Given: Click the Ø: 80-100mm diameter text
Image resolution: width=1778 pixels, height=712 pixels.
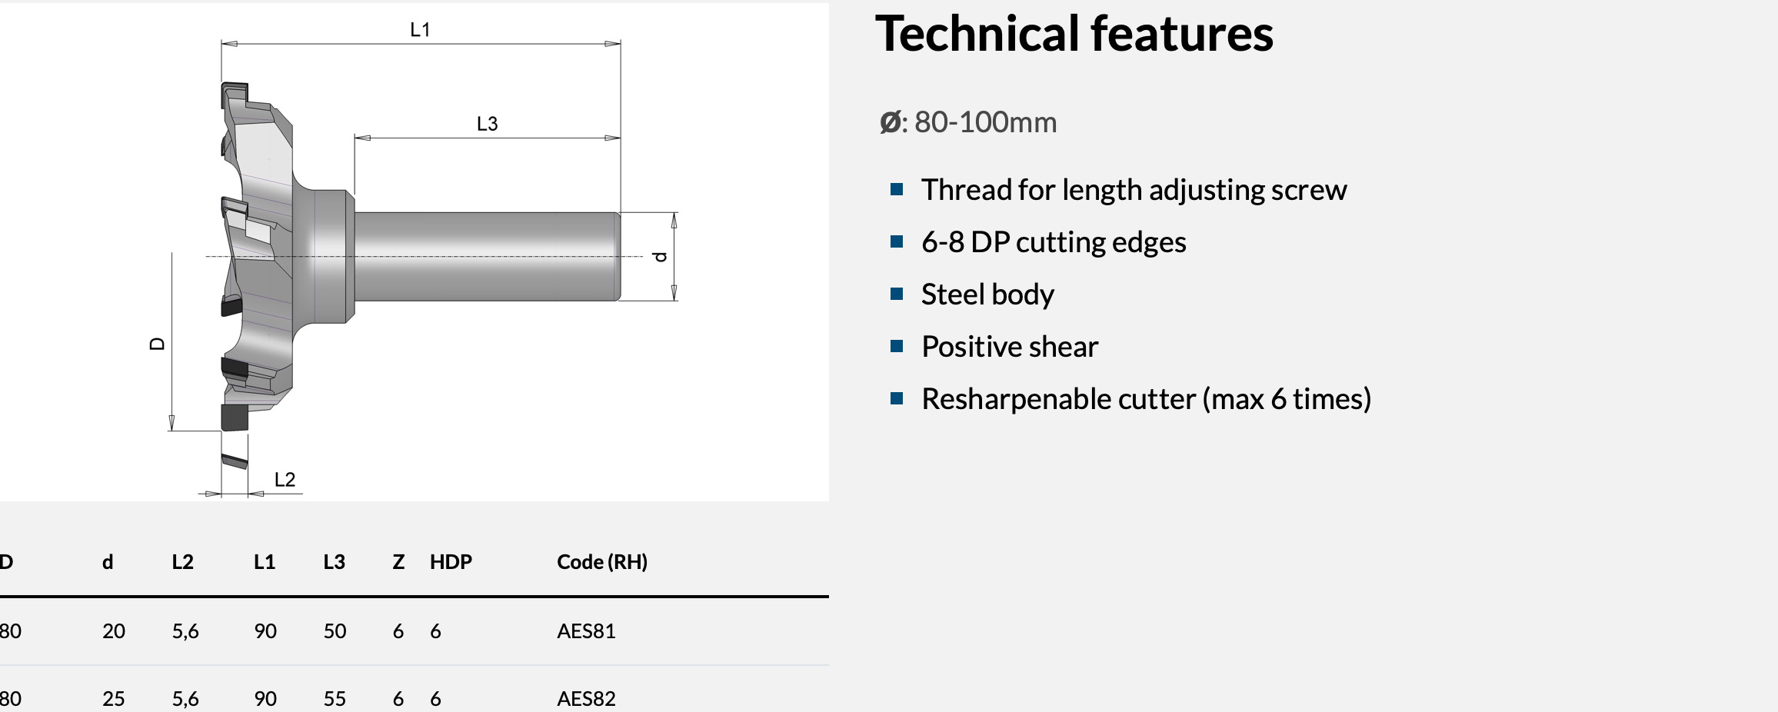Looking at the screenshot, I should pyautogui.click(x=968, y=122).
